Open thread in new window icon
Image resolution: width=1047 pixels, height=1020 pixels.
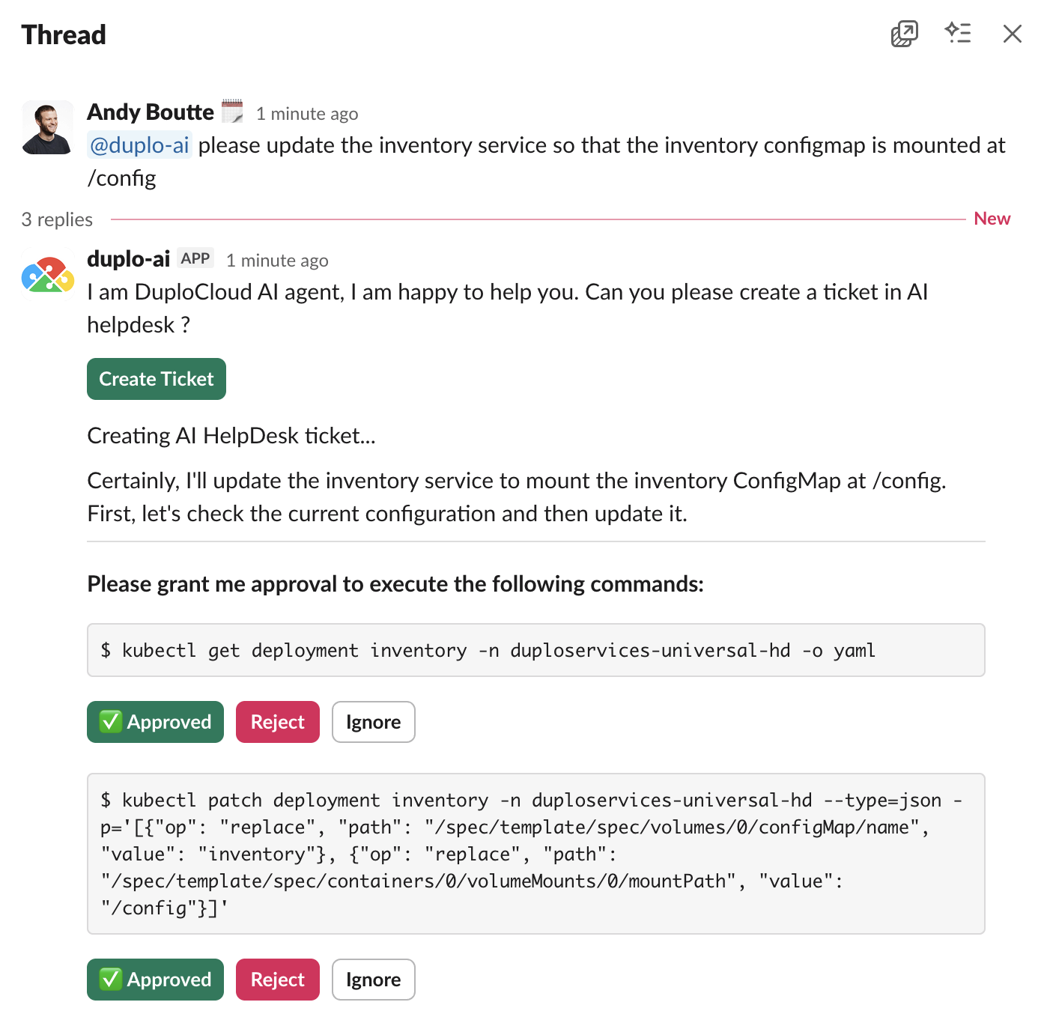904,34
